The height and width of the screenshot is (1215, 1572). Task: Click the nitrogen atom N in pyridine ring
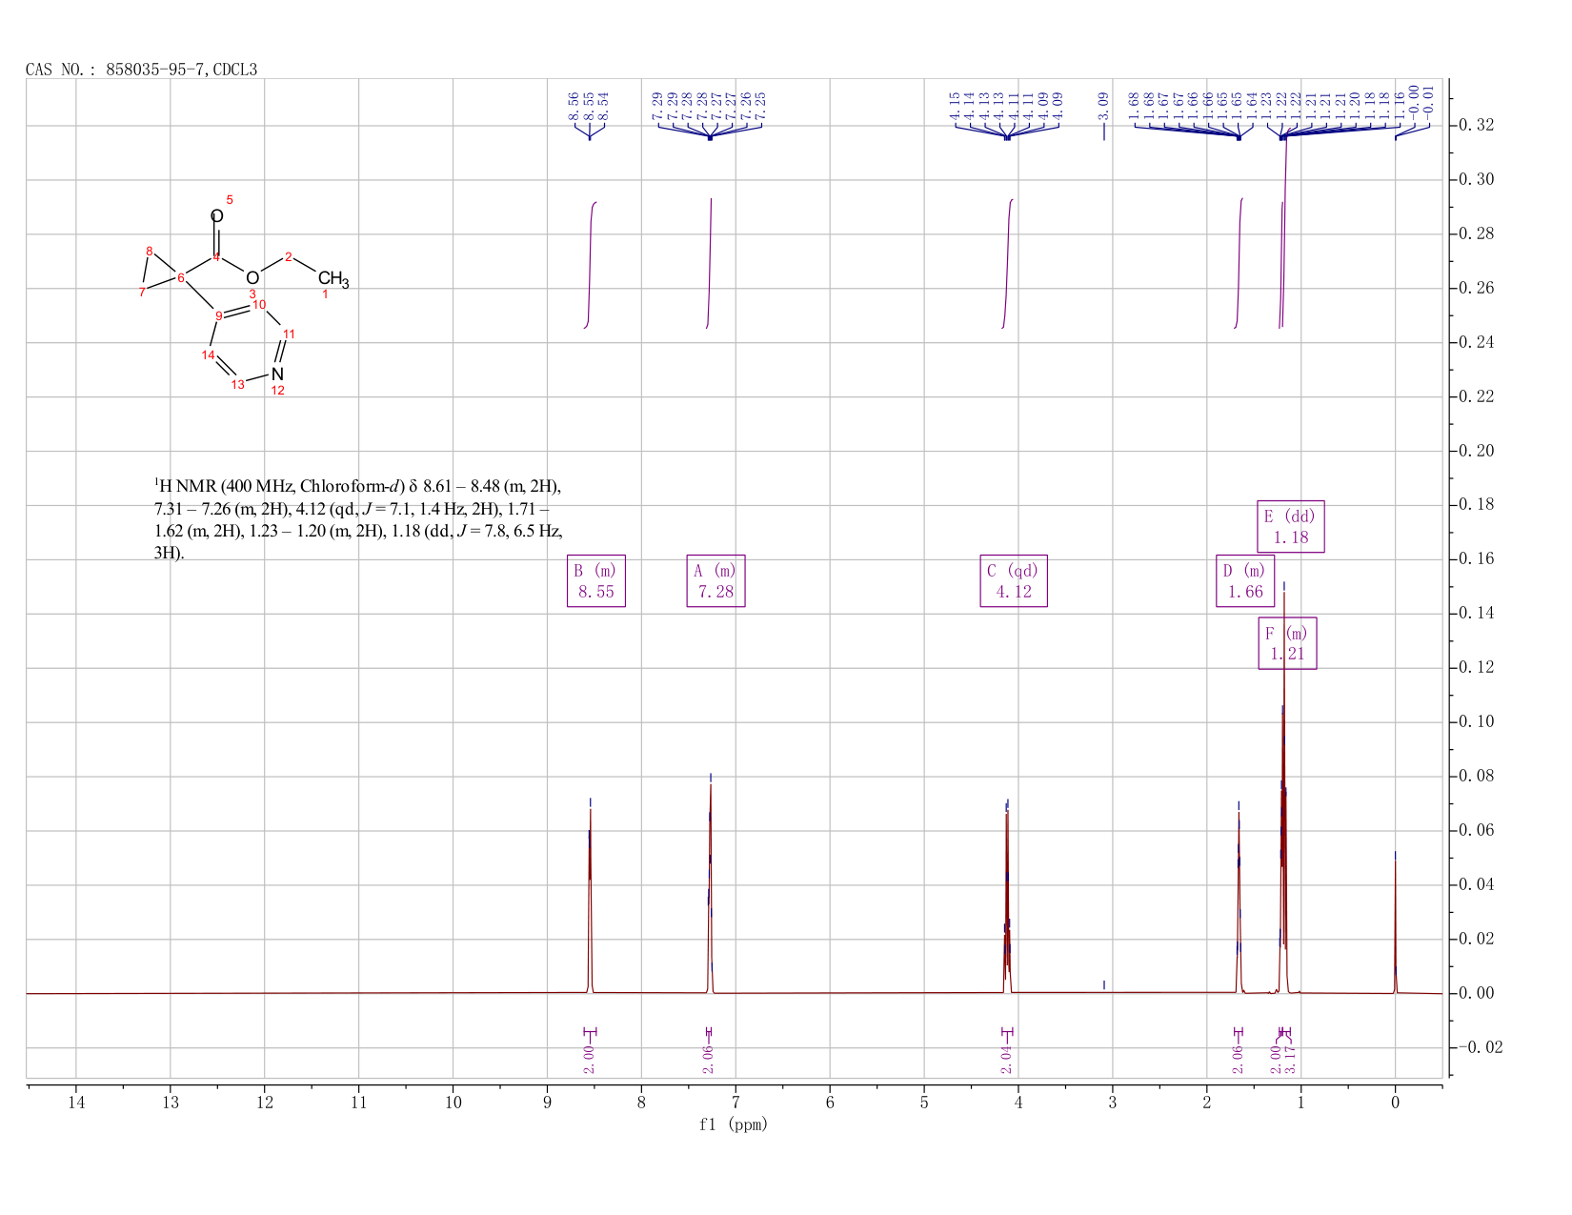(277, 375)
